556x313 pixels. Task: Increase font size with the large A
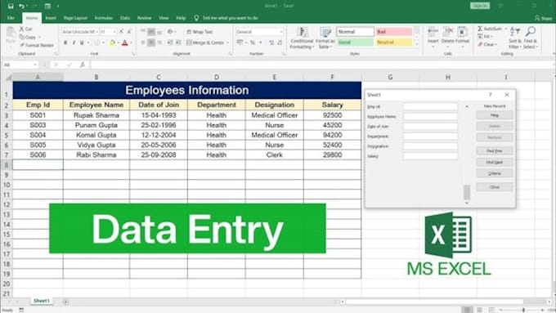(x=121, y=32)
